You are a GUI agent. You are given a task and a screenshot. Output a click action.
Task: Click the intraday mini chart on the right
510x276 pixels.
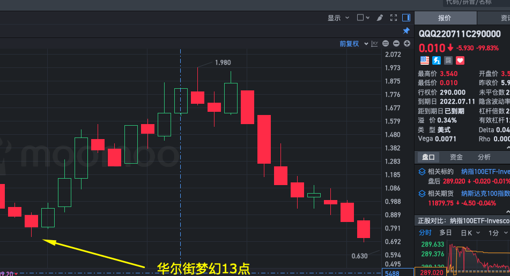[x=478, y=258]
